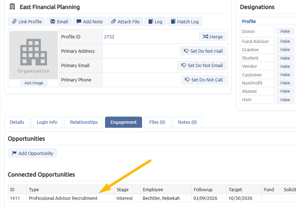Click the envelope icon on Email
This screenshot has height=207, width=296.
click(x=53, y=21)
